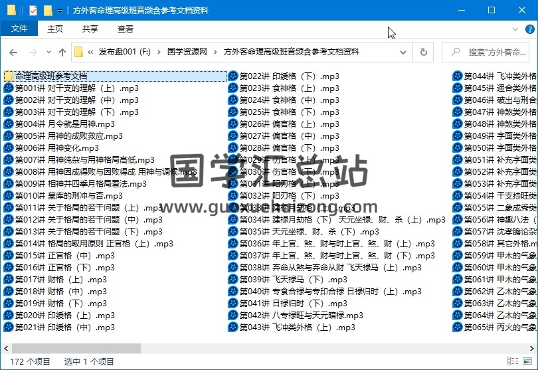Switch to the 主页 ribbon tab
The height and width of the screenshot is (370, 538).
click(55, 29)
